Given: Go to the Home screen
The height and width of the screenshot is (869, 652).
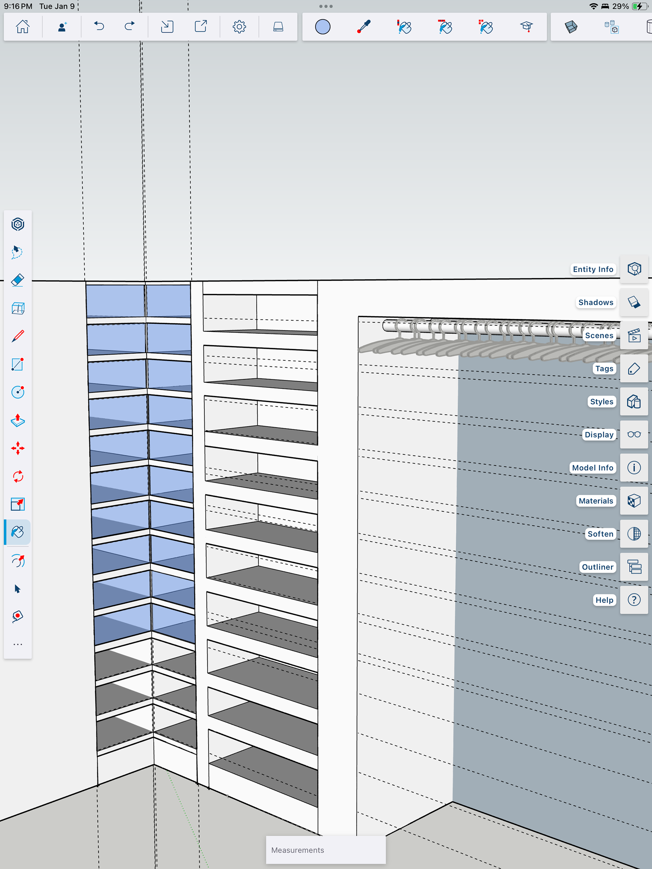Looking at the screenshot, I should coord(22,27).
